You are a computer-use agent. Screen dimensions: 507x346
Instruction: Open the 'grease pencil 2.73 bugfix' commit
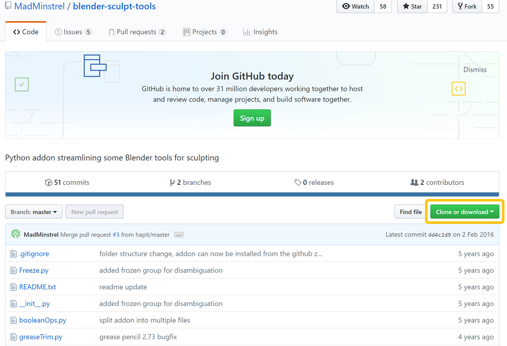click(x=138, y=337)
